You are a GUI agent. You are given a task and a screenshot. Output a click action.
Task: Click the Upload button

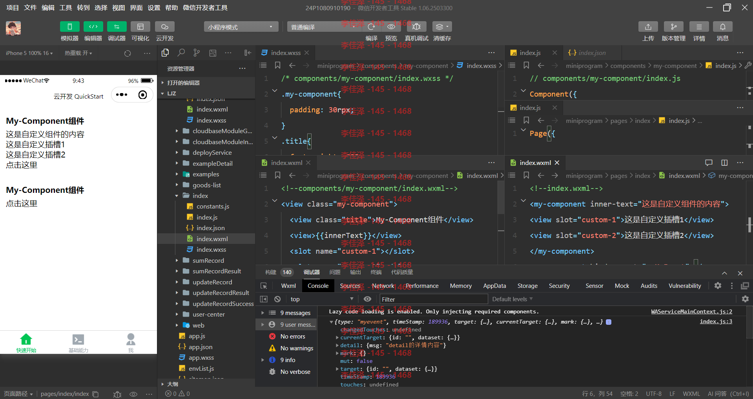pyautogui.click(x=648, y=27)
